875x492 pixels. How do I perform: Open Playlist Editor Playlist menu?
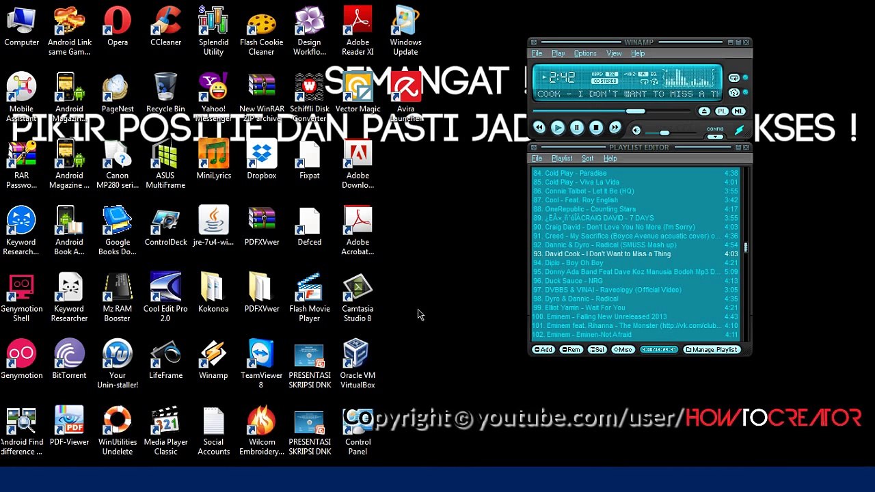[562, 159]
